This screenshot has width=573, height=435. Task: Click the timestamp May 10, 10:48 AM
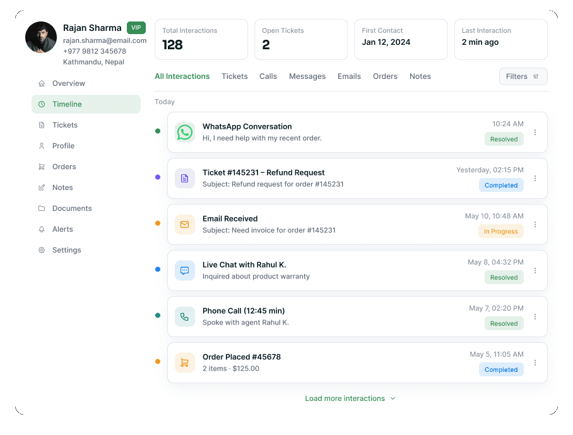(494, 216)
